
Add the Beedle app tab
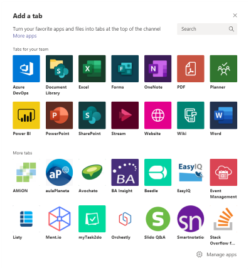pos(158,172)
